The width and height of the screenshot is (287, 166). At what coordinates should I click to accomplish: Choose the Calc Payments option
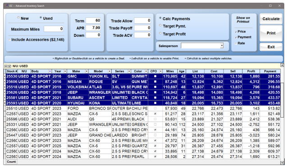pos(160,18)
